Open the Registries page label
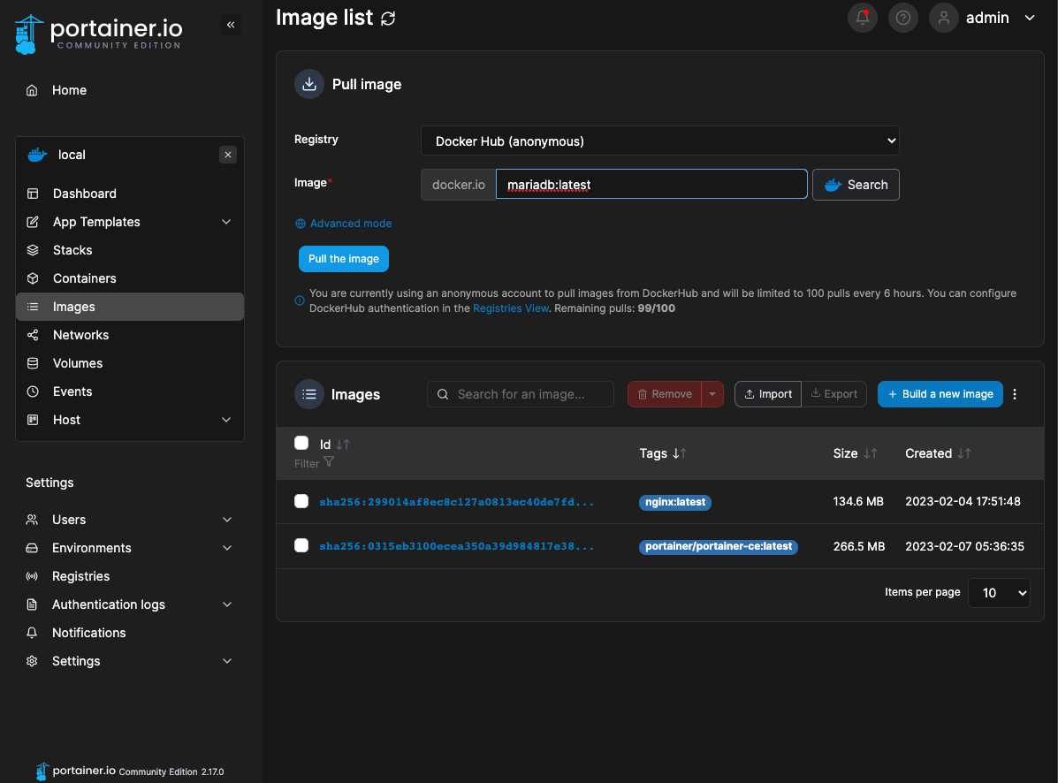 tap(81, 576)
